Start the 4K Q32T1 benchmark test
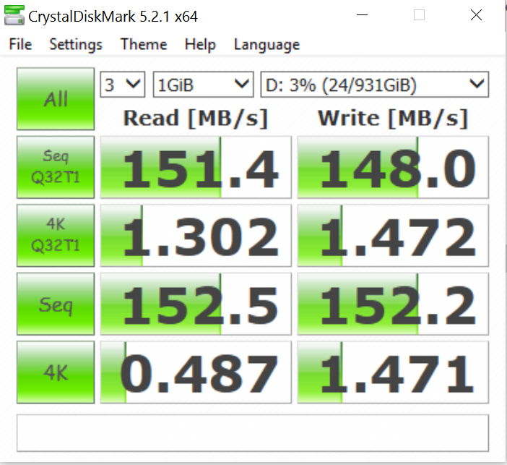Image resolution: width=507 pixels, height=465 pixels. tap(56, 235)
